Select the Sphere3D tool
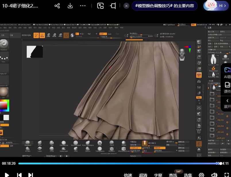 225,57
